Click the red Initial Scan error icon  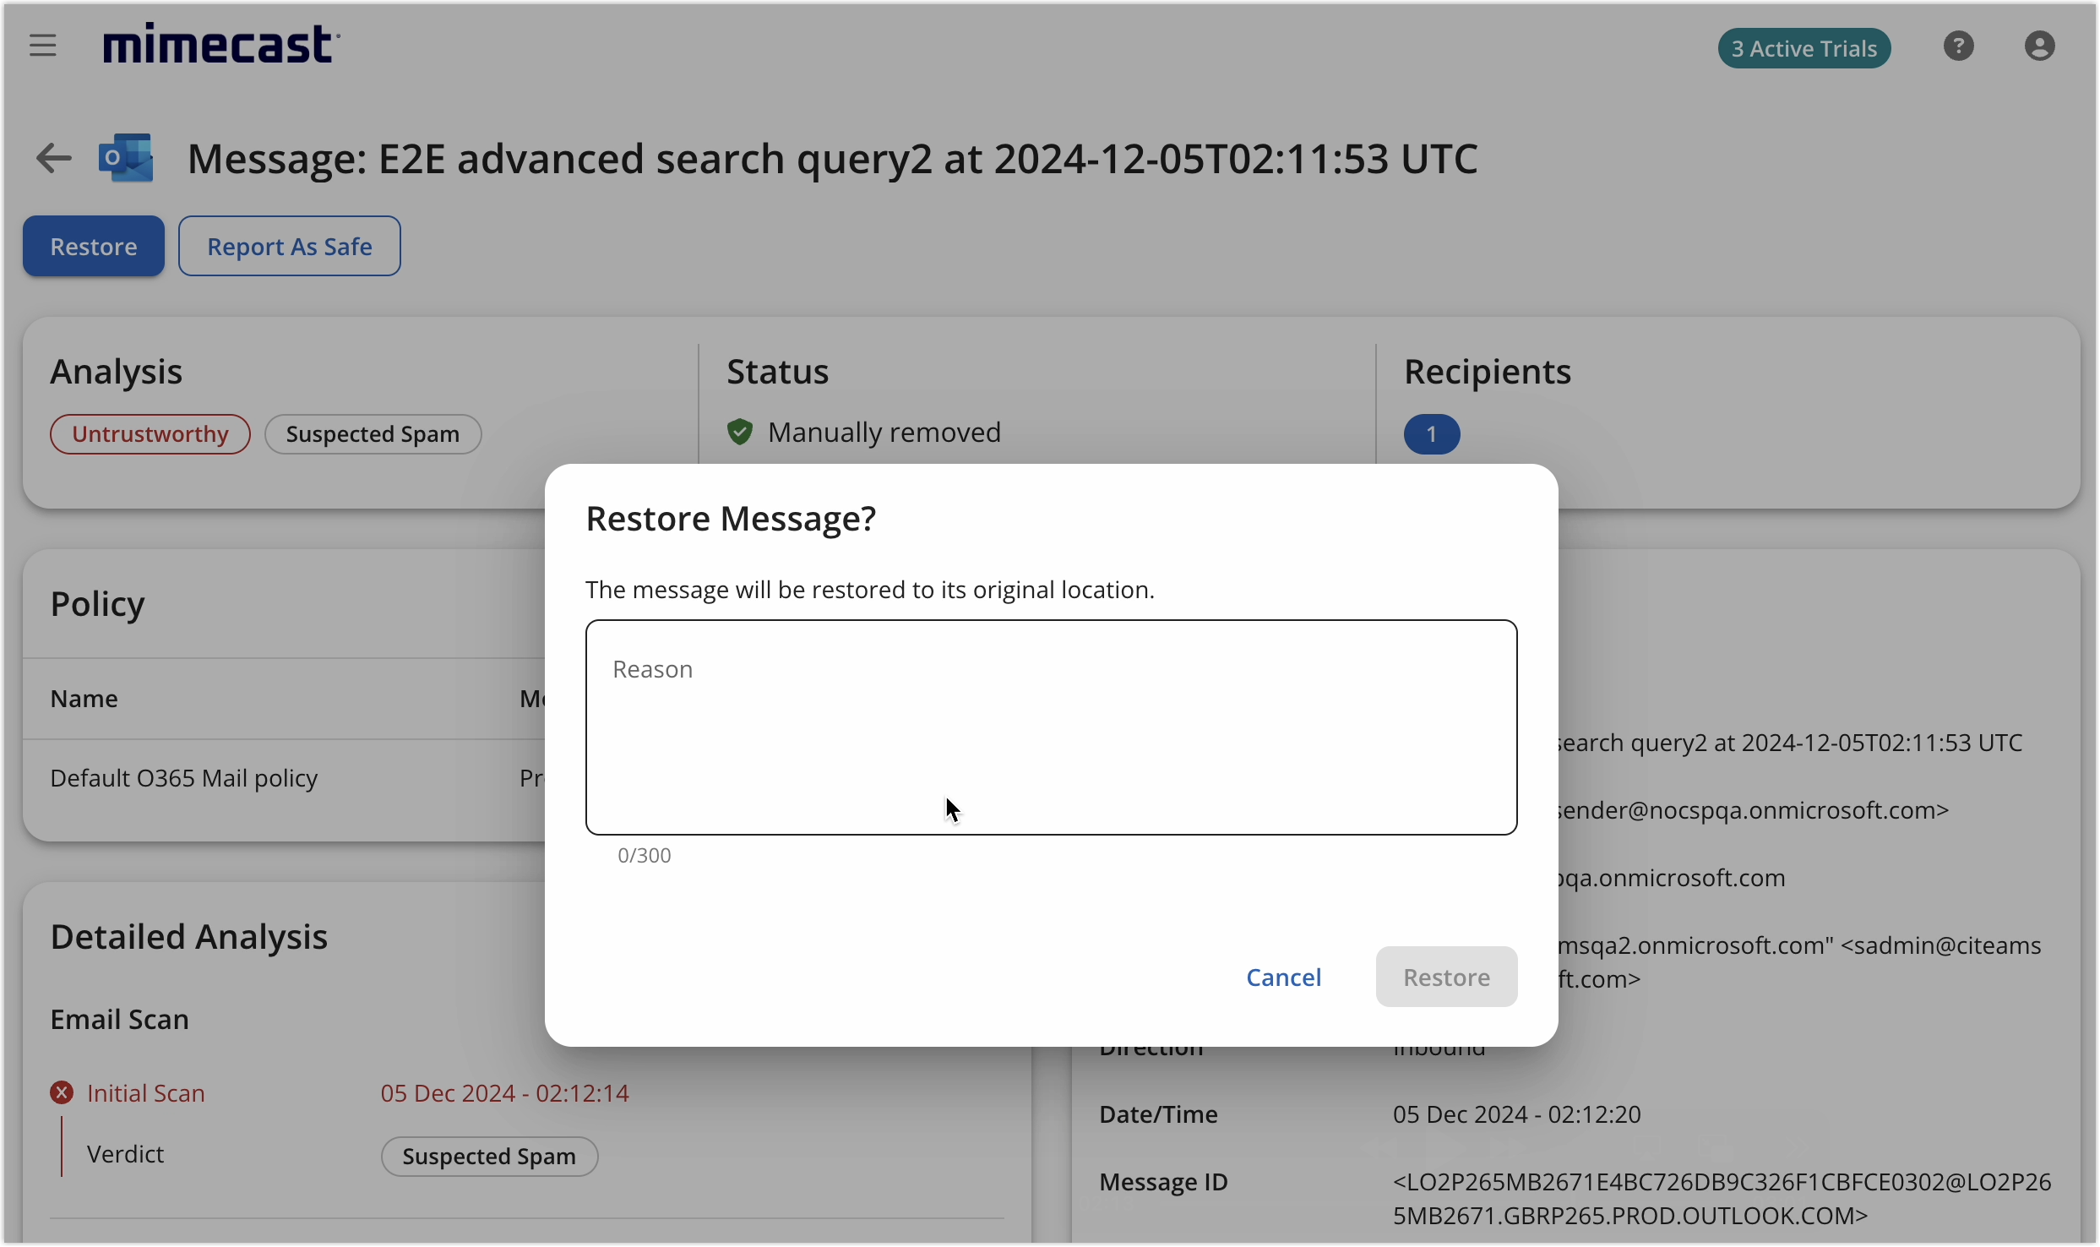tap(62, 1093)
